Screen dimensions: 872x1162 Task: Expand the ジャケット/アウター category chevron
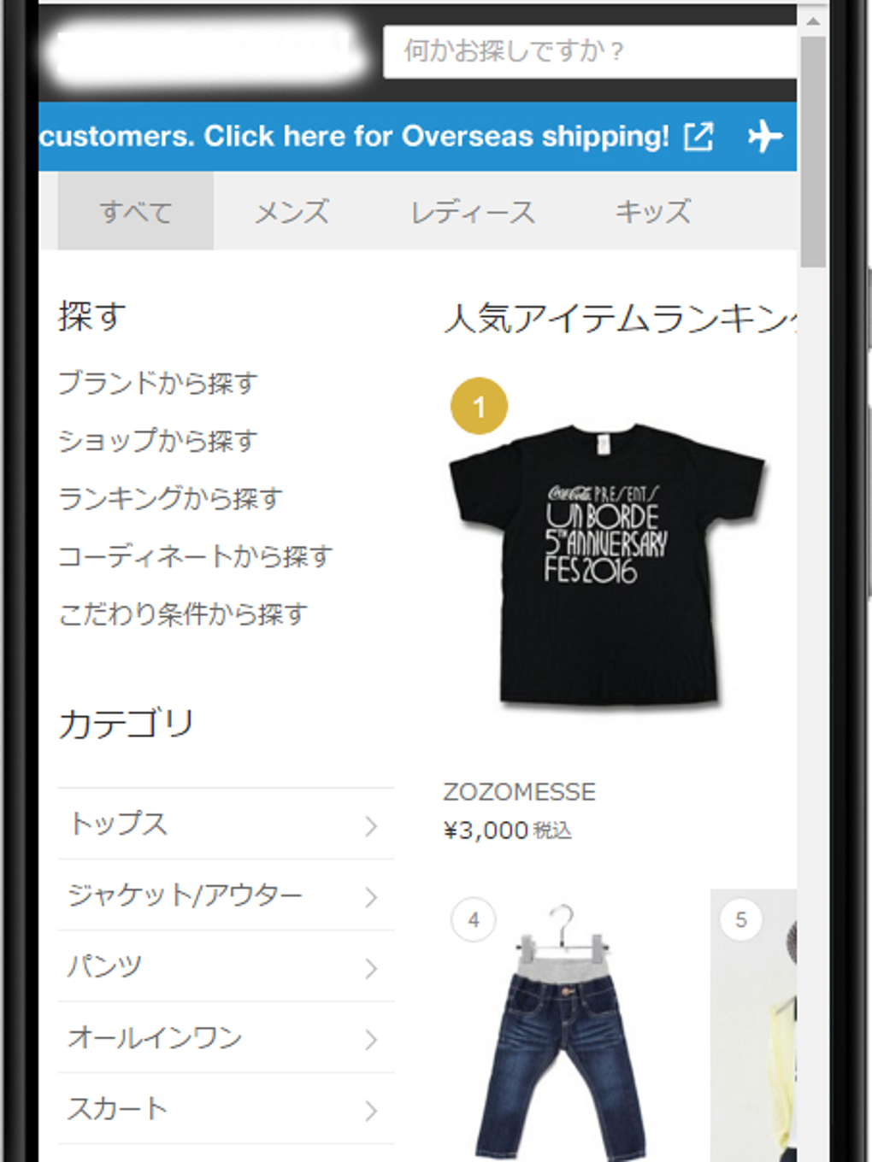coord(371,896)
